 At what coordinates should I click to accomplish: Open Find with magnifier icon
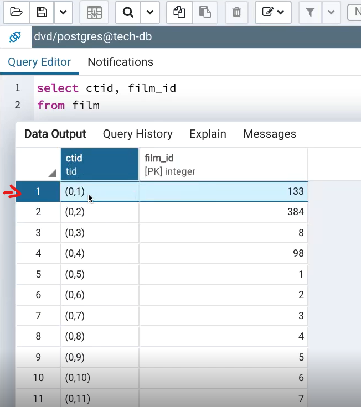pos(128,12)
